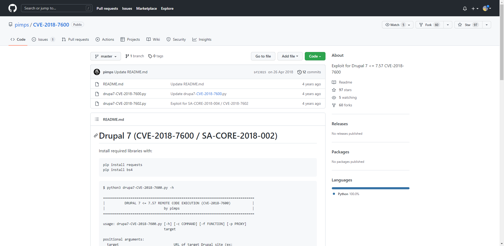This screenshot has width=504, height=246.
Task: Open README.md in the file list
Action: 113,84
